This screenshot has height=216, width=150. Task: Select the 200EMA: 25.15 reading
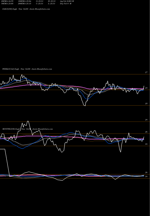coord(25,4)
